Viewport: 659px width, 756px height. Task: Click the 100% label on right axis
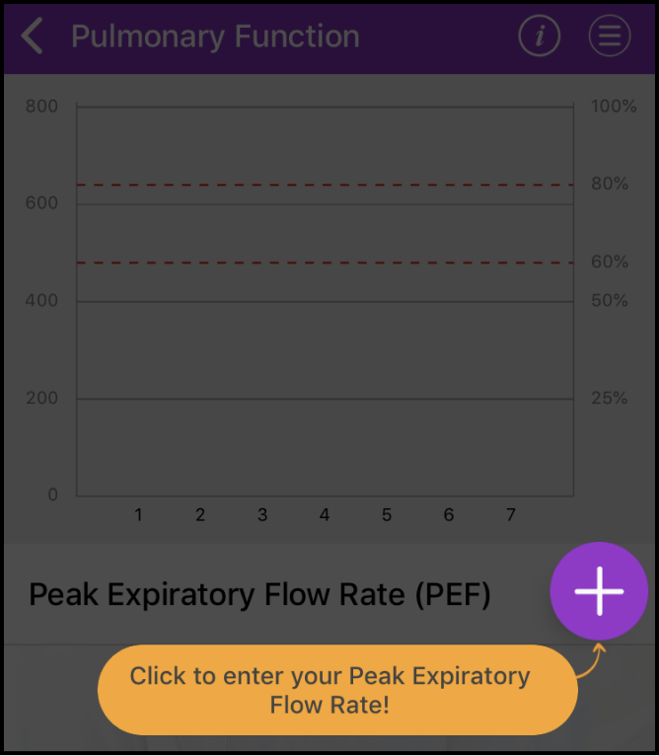pyautogui.click(x=614, y=107)
